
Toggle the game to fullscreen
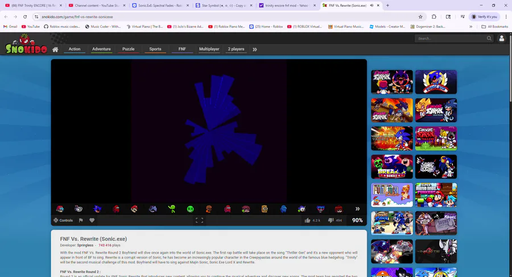(199, 221)
